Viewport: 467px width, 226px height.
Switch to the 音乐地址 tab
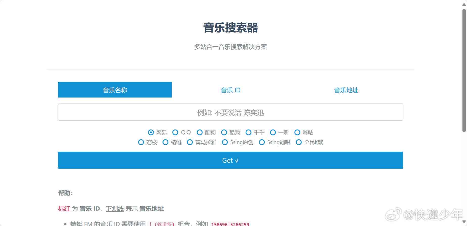click(x=346, y=90)
